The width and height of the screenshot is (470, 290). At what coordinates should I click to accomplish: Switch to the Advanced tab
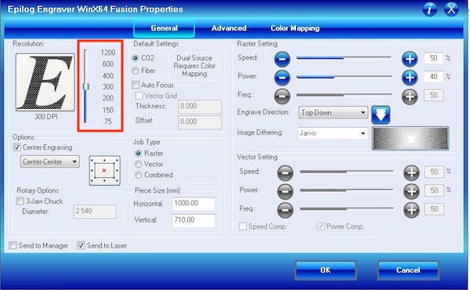tap(229, 28)
